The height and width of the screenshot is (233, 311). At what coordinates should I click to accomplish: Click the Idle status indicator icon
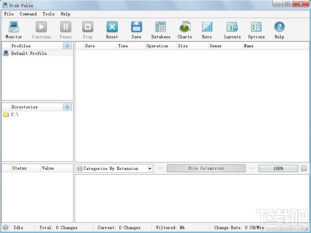(x=6, y=227)
